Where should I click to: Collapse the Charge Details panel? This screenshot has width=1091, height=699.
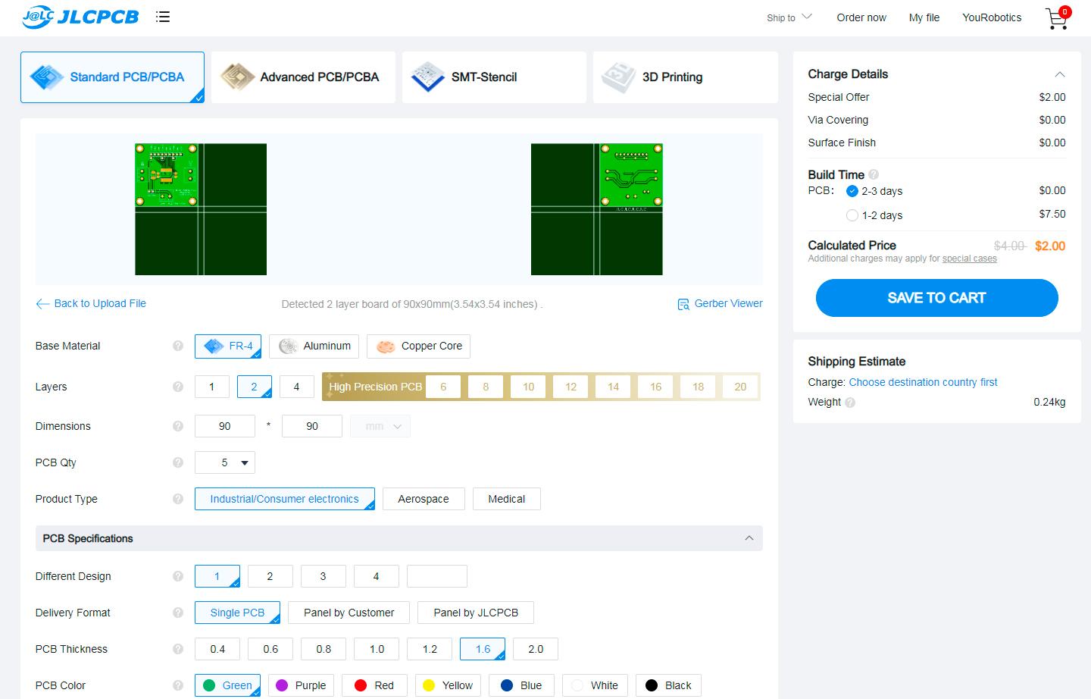(x=1060, y=74)
